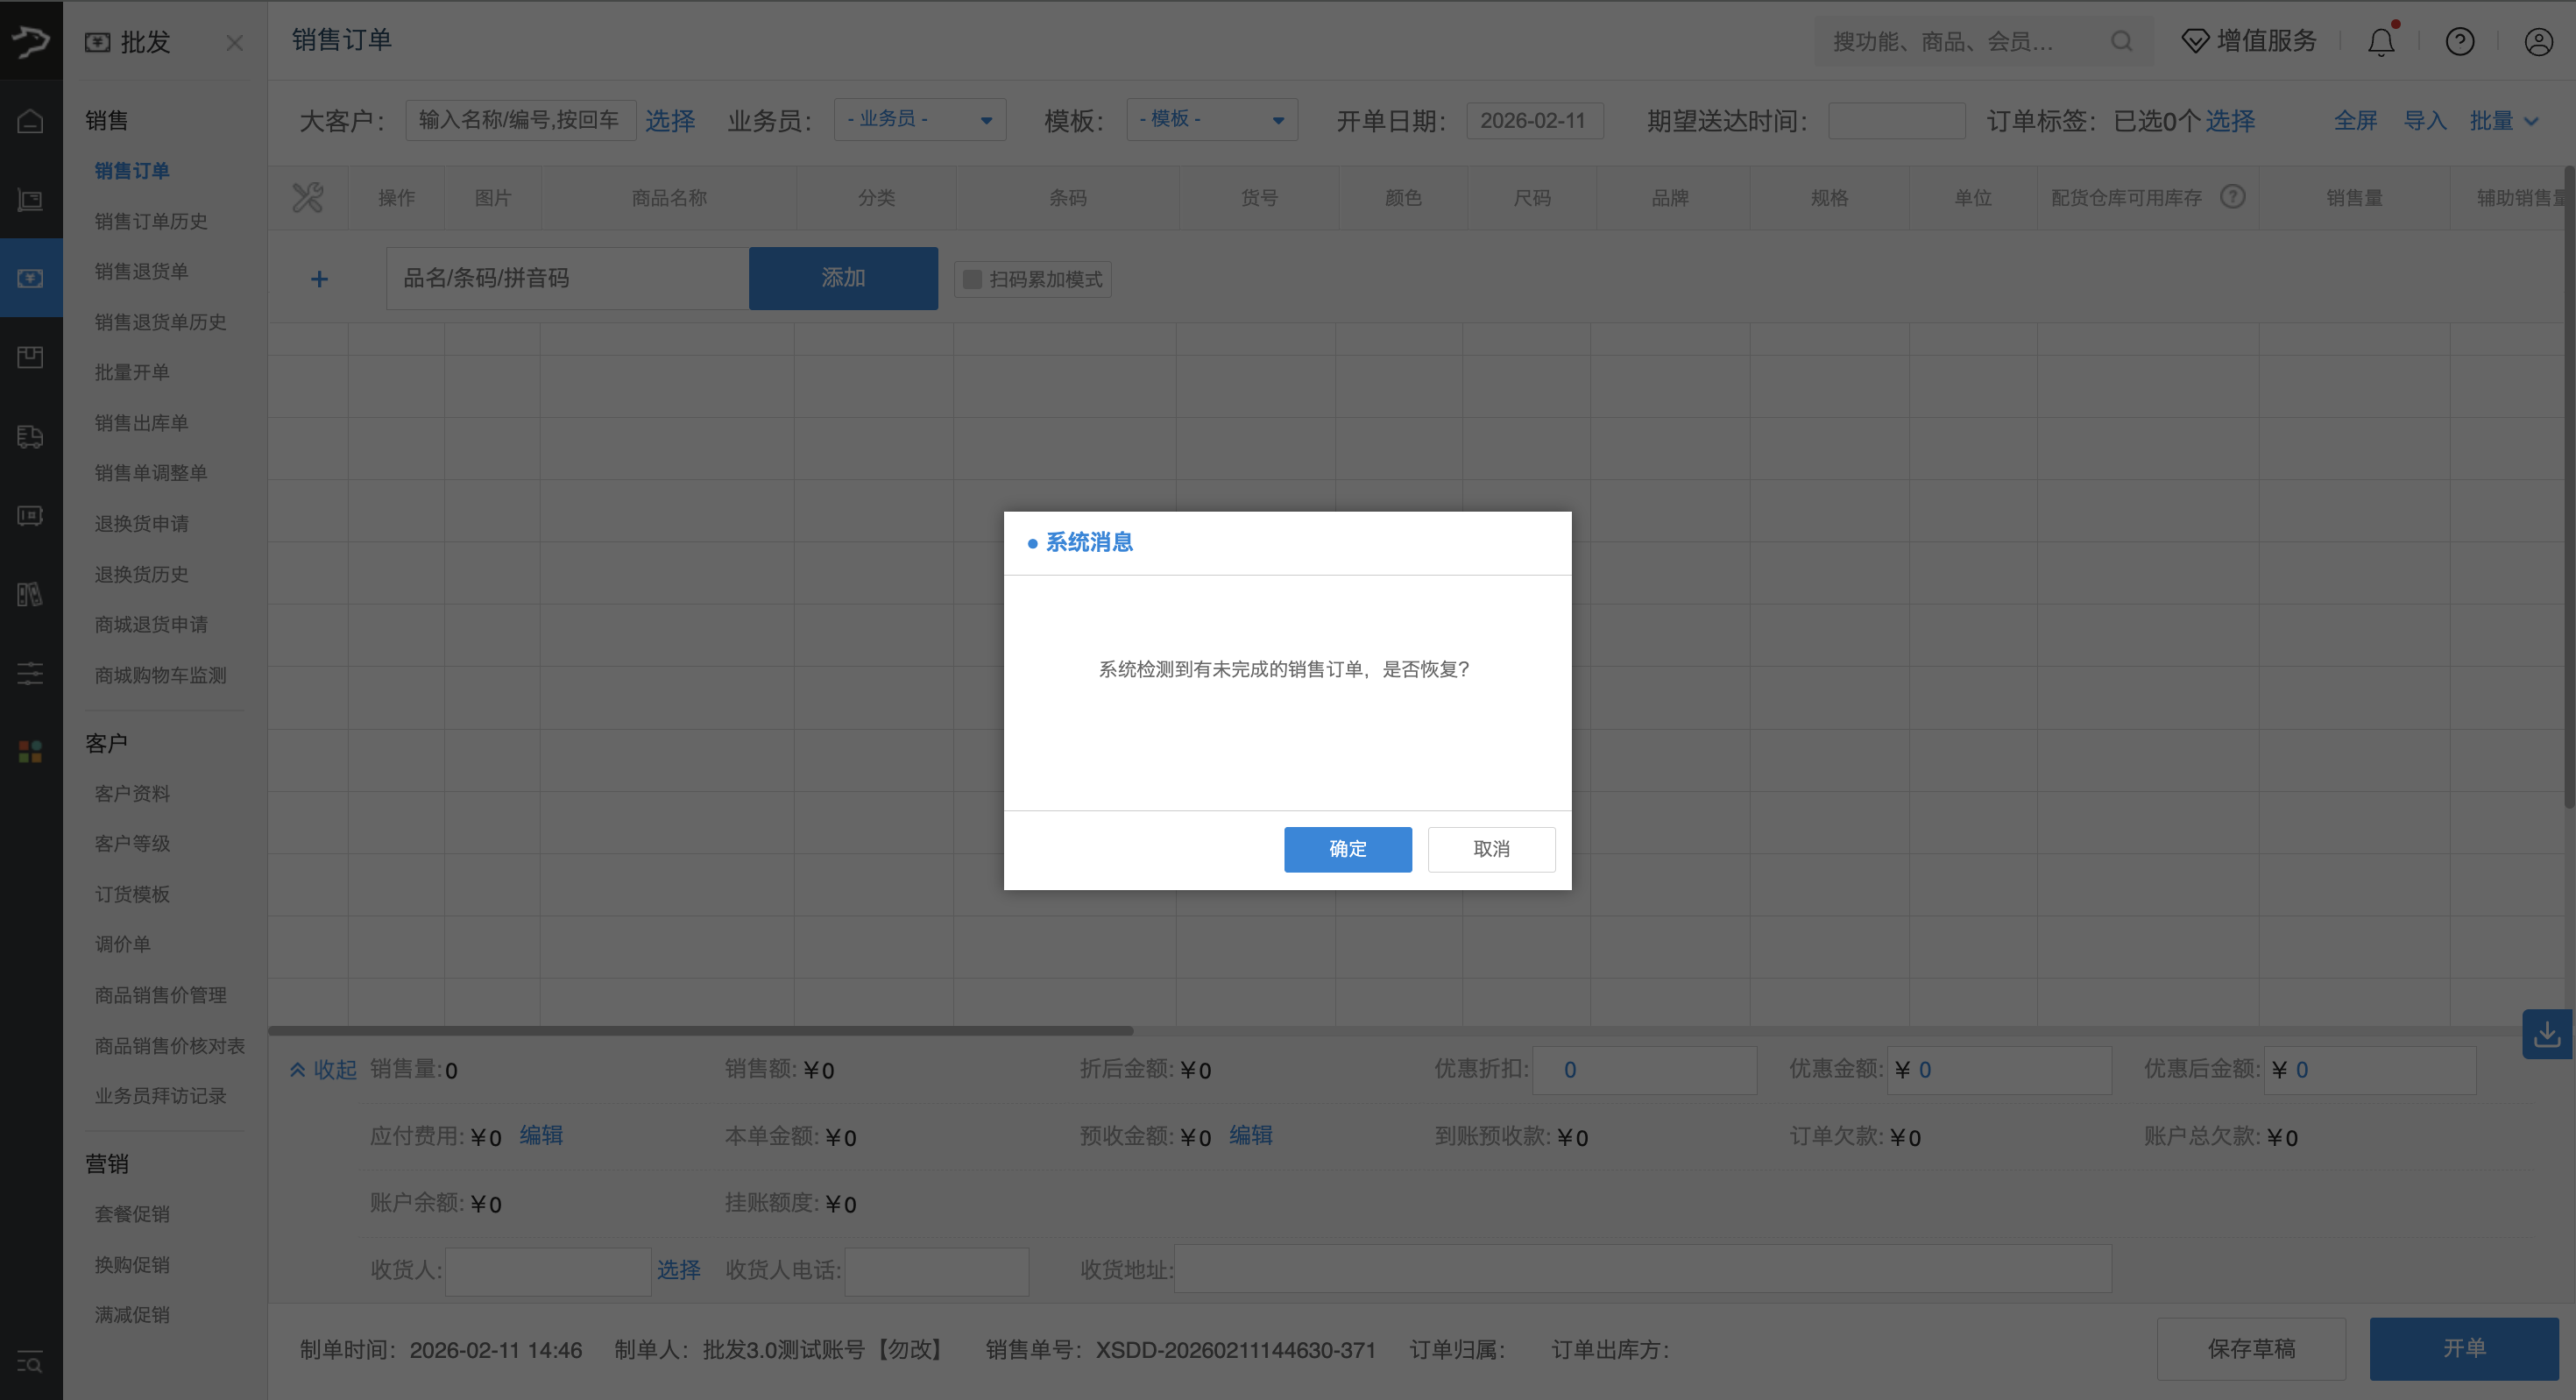
Task: Open the help question mark icon
Action: pyautogui.click(x=2459, y=42)
